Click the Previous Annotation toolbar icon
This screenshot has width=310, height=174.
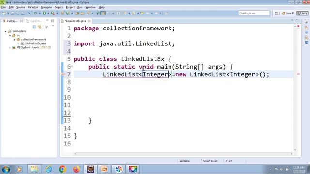pyautogui.click(x=134, y=13)
